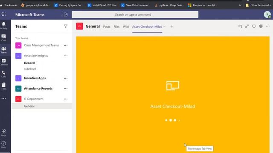
Task: Select the Teams sidebar icon
Action: tap(4, 50)
